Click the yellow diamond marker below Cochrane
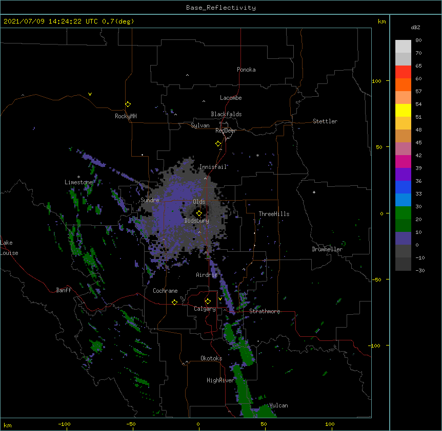Screen dimensions: 442x431 click(x=174, y=302)
